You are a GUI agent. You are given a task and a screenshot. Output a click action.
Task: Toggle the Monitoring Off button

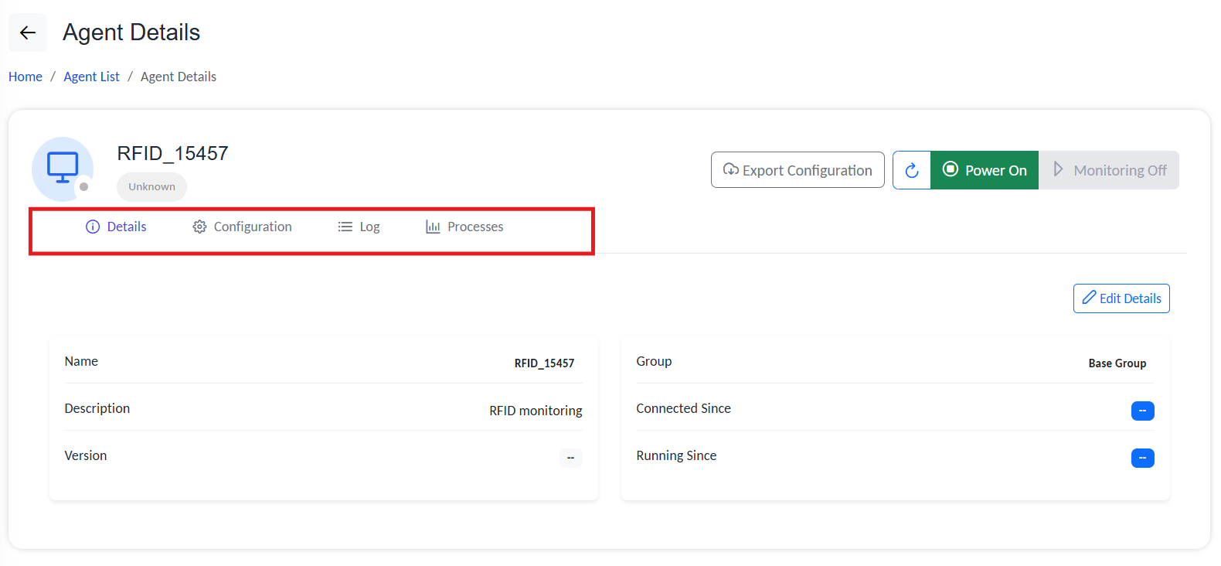pyautogui.click(x=1109, y=170)
